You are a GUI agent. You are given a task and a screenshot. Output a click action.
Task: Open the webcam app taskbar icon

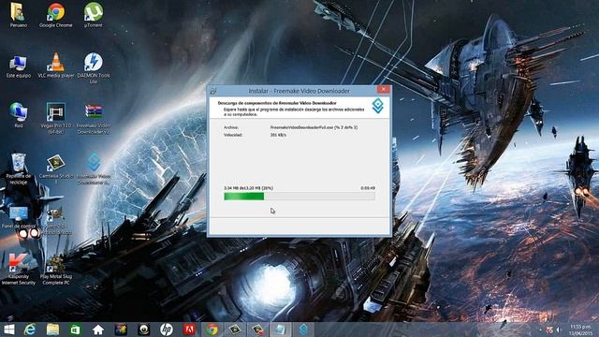[x=143, y=330]
